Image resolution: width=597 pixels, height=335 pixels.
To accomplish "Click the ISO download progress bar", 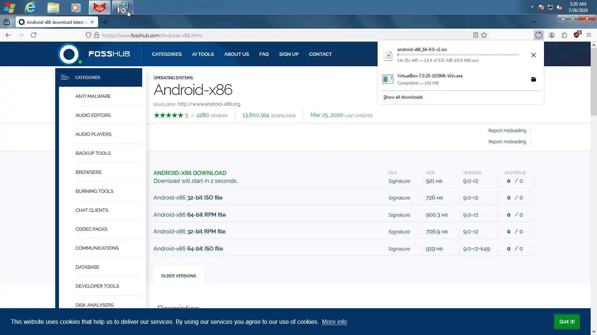I will point(458,55).
